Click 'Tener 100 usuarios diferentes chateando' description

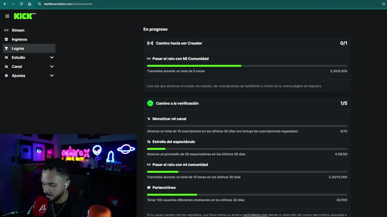tap(196, 200)
